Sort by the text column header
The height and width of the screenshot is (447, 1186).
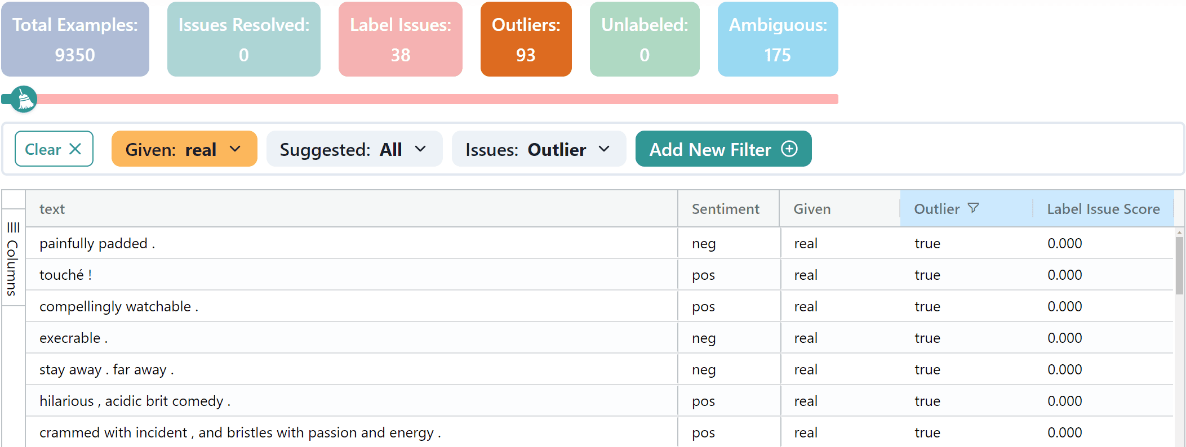coord(52,209)
